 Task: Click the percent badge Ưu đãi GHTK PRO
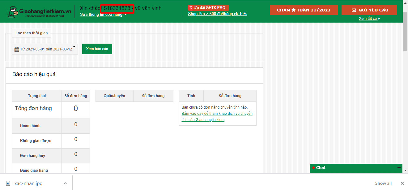point(208,8)
